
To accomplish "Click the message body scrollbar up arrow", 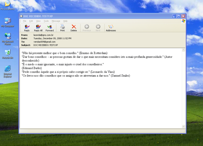I will (x=184, y=50).
